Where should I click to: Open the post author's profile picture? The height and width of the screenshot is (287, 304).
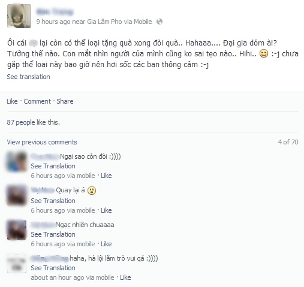click(19, 16)
